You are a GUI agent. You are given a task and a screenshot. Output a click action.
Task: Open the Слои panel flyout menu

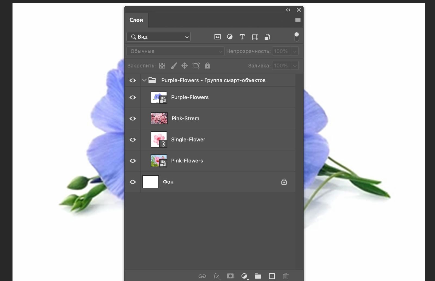coord(298,20)
